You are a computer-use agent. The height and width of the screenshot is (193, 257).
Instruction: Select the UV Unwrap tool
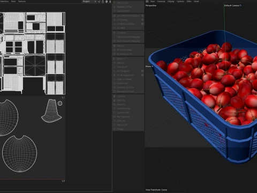(127, 20)
